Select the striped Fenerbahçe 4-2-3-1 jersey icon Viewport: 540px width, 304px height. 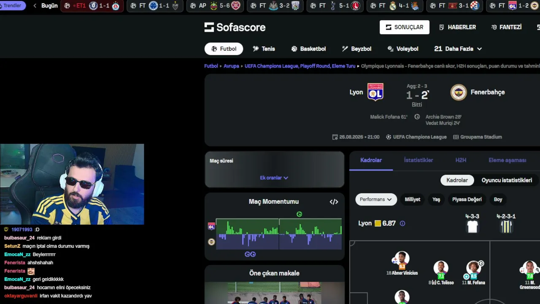[506, 227]
